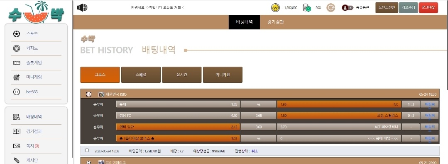The image size is (448, 164).
Task: Switch to the 경기결과 top tab
Action: [275, 22]
